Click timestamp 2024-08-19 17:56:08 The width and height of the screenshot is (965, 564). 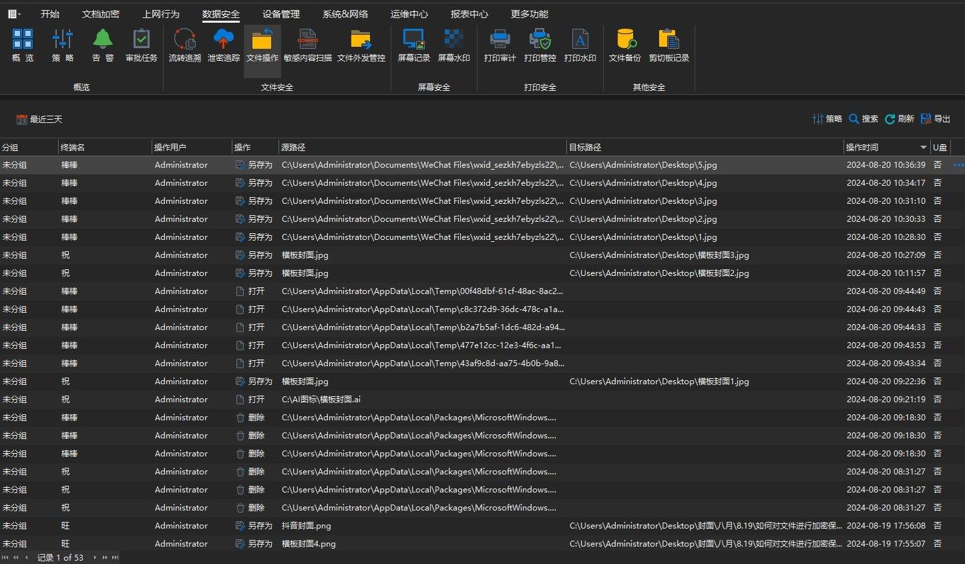[x=886, y=525]
